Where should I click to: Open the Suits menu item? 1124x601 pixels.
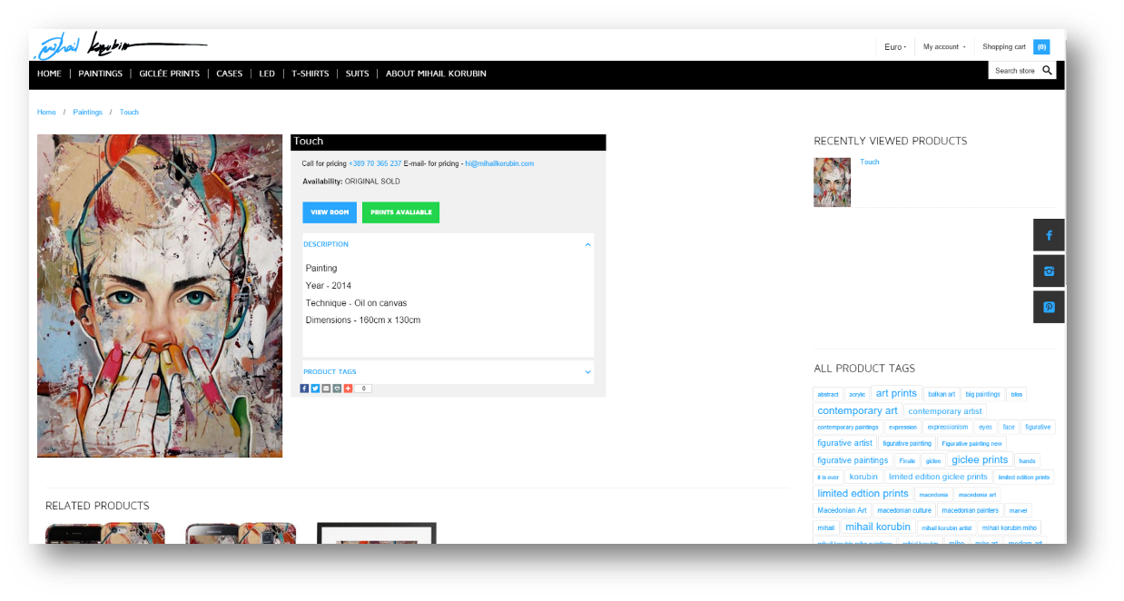point(358,74)
